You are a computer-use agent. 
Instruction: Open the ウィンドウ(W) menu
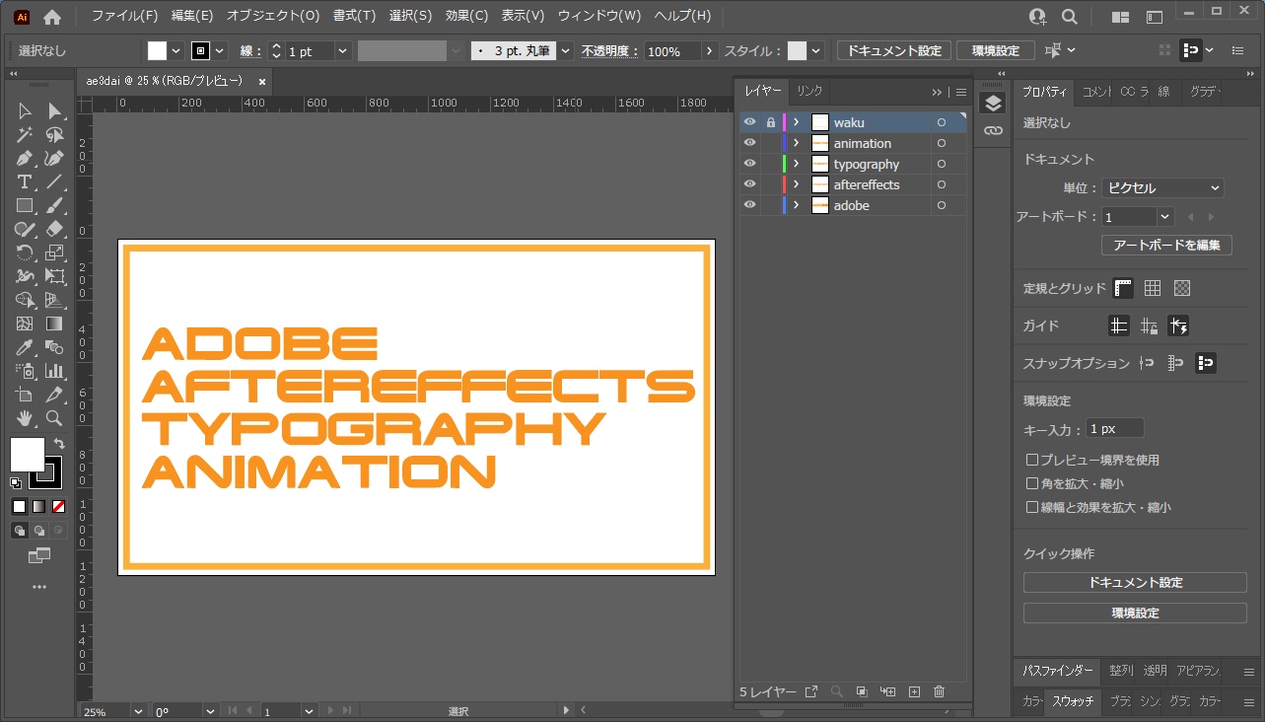pyautogui.click(x=598, y=16)
